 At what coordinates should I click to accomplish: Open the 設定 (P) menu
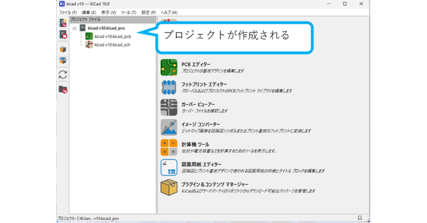[x=149, y=12]
